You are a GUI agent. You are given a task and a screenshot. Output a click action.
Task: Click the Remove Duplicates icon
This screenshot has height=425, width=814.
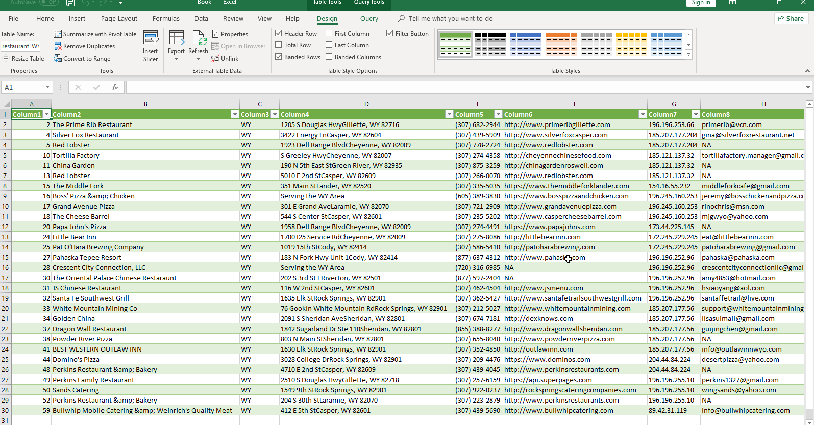(58, 46)
